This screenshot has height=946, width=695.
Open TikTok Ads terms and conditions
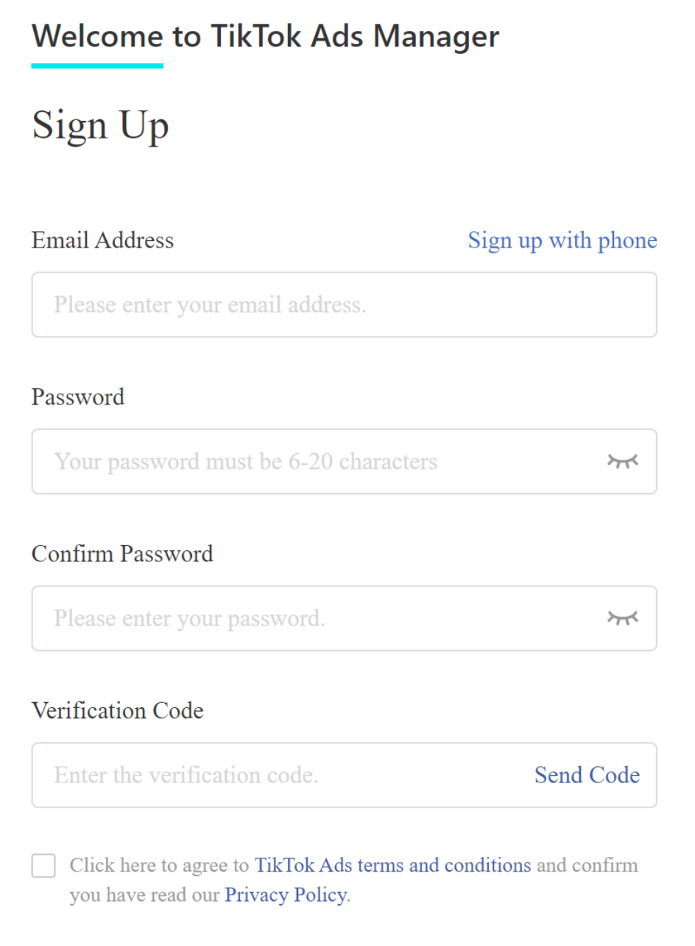click(394, 866)
